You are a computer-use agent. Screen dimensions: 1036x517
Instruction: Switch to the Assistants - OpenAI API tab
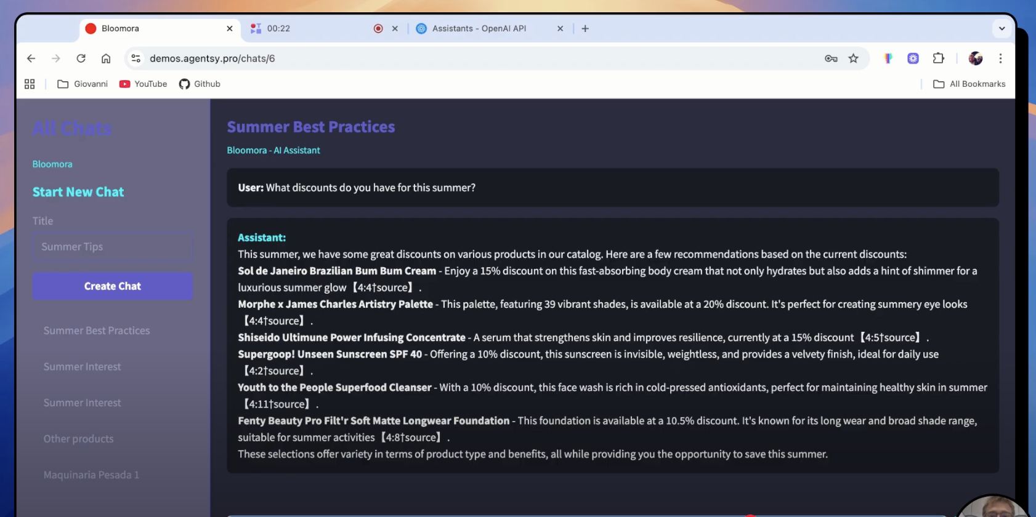[x=490, y=28]
